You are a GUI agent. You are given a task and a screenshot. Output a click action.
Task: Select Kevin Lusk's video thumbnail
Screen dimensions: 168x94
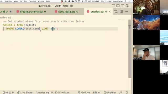click(146, 7)
